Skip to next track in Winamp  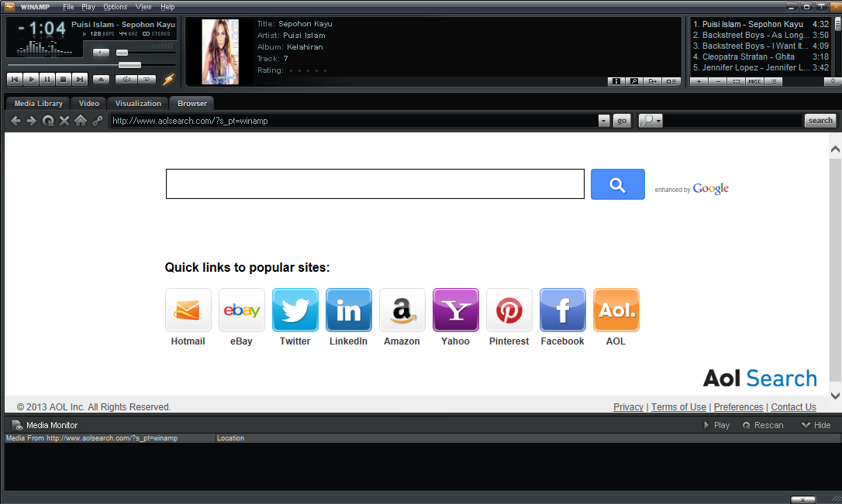click(80, 79)
